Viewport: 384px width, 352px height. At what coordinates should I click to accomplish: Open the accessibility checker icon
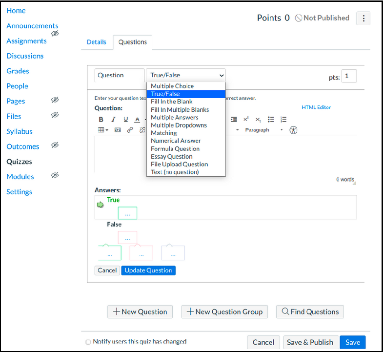point(293,130)
